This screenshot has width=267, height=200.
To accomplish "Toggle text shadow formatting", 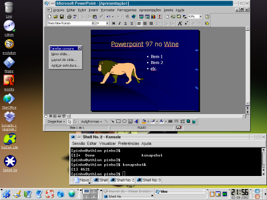I will point(131,23).
